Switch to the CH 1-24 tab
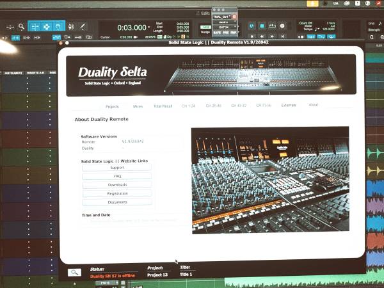 tap(188, 106)
